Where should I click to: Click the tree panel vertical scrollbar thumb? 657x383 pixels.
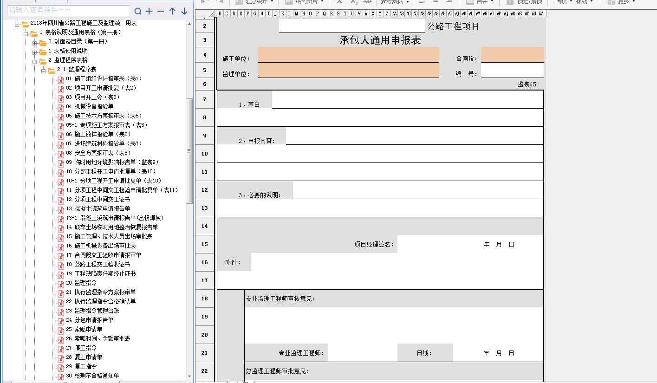click(x=189, y=151)
